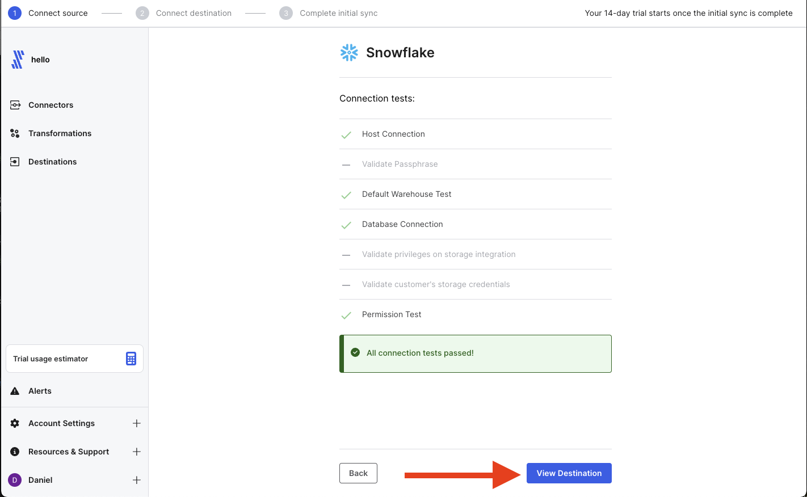Click the Destinations sidebar icon
Image resolution: width=807 pixels, height=497 pixels.
pyautogui.click(x=15, y=162)
